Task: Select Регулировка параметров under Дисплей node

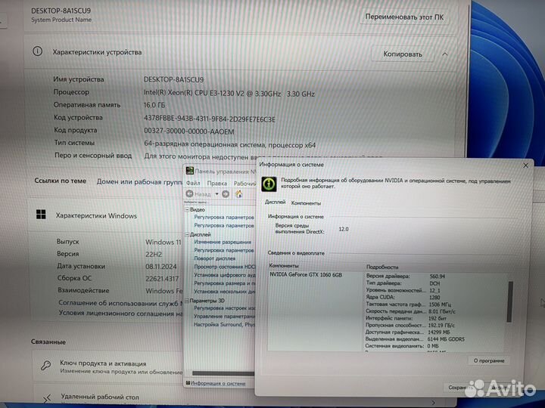Action: pos(224,250)
